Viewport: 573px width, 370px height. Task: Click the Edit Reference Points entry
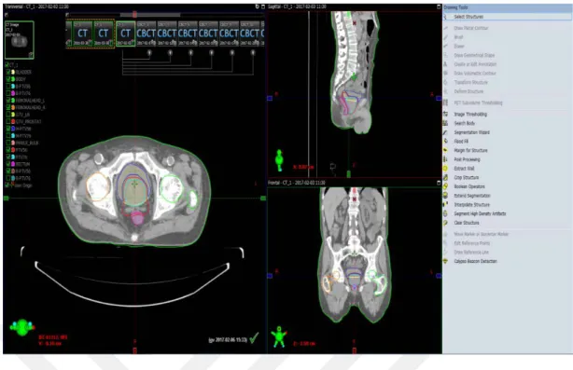pos(472,243)
